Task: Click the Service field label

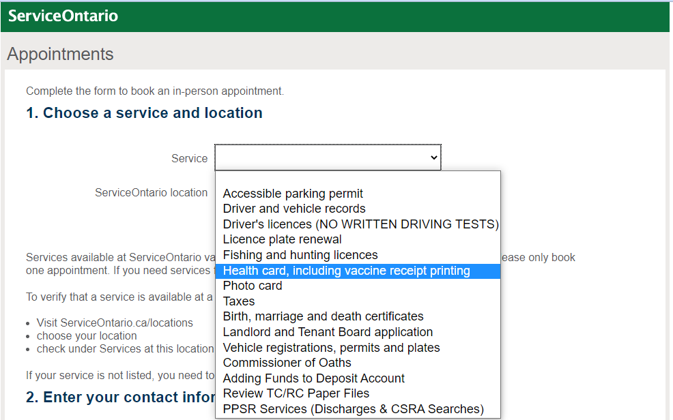Action: click(189, 159)
